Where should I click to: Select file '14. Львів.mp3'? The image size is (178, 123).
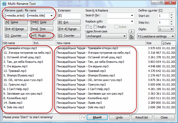[13, 103]
